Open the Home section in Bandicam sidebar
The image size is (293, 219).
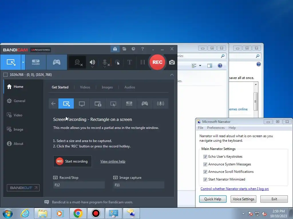pyautogui.click(x=23, y=87)
